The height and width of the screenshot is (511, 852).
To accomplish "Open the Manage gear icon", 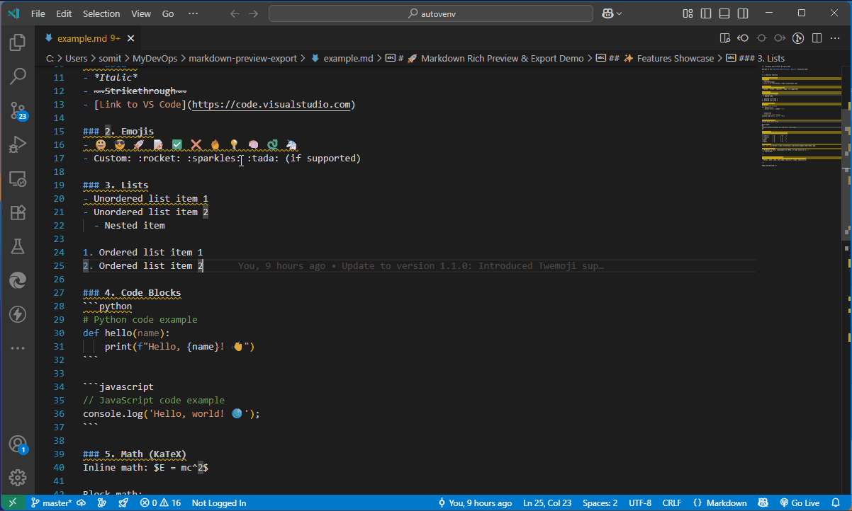I will pos(18,478).
